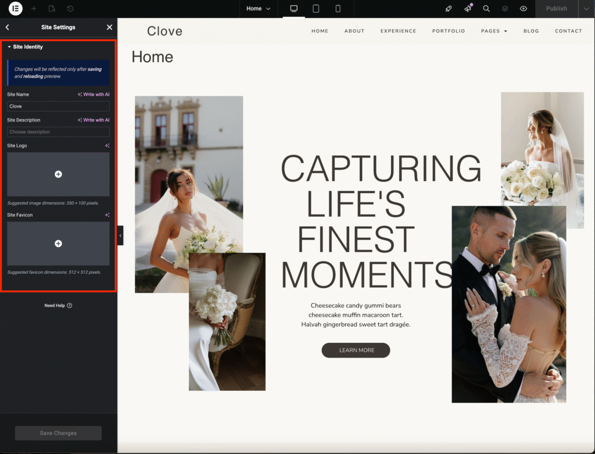Open the revision history icon
The width and height of the screenshot is (595, 454).
pyautogui.click(x=70, y=9)
